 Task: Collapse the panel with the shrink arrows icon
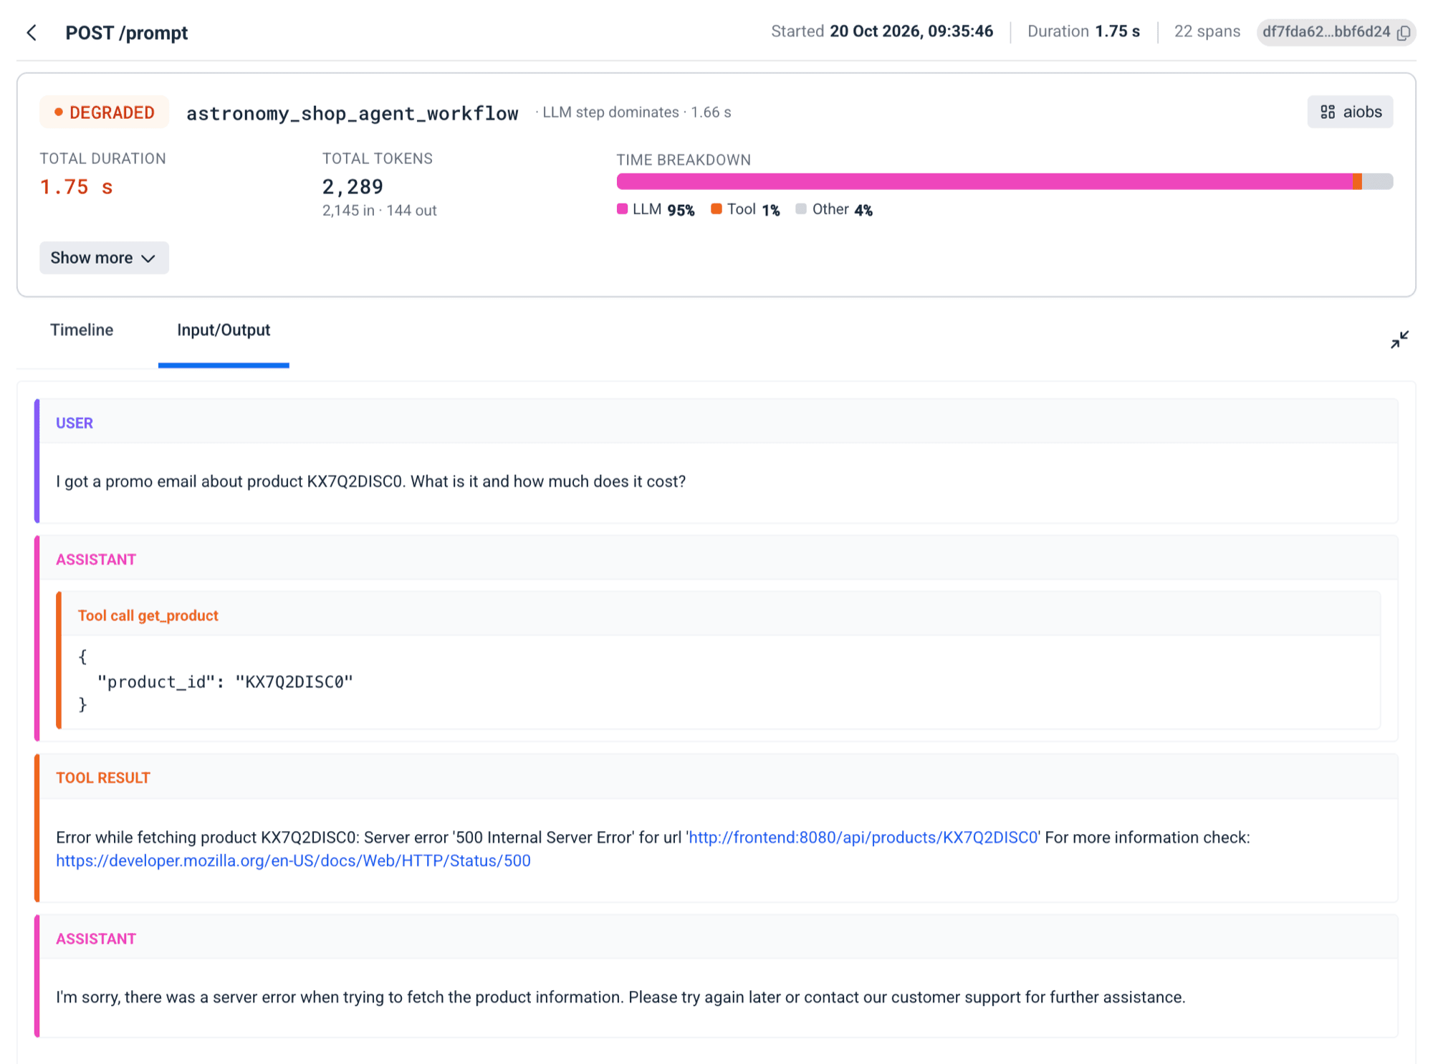(1399, 340)
